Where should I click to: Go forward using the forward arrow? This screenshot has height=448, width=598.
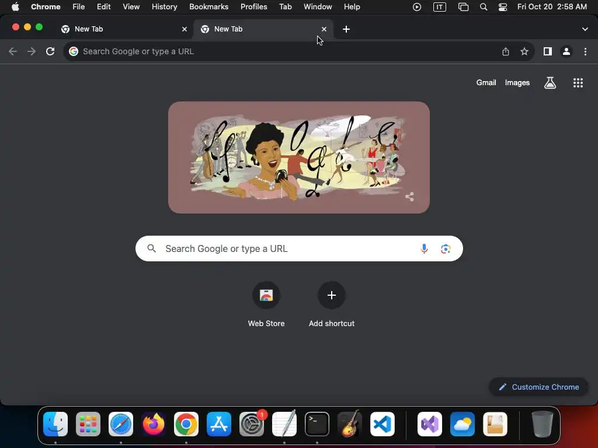tap(32, 51)
